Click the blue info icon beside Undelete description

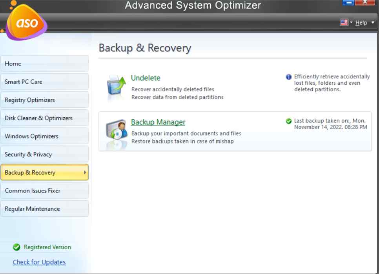289,77
